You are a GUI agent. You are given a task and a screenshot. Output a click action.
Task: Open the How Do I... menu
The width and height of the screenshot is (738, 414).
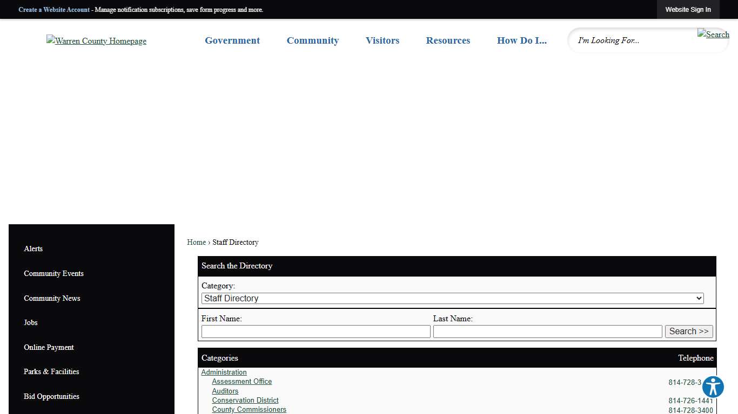521,40
